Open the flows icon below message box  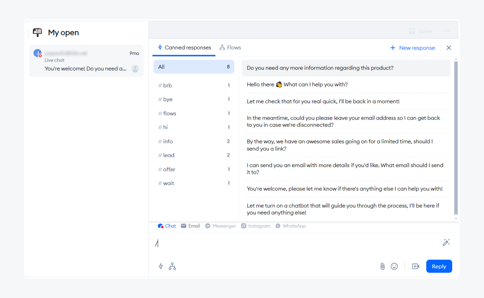click(x=172, y=266)
